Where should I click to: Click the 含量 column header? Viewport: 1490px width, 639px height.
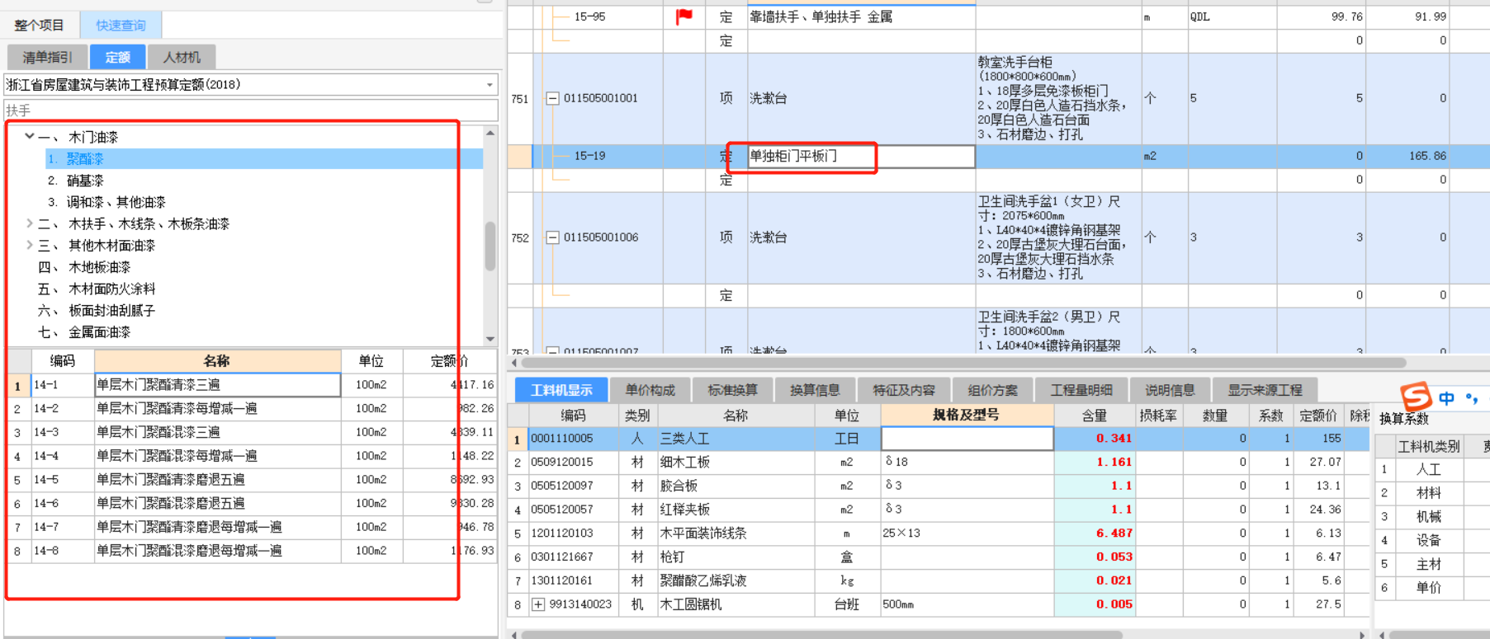tap(1095, 416)
